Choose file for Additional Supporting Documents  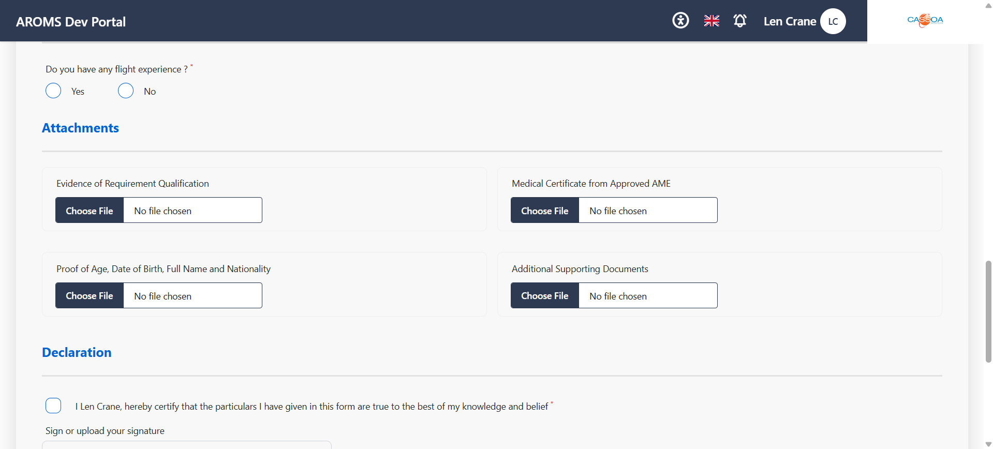pos(545,295)
